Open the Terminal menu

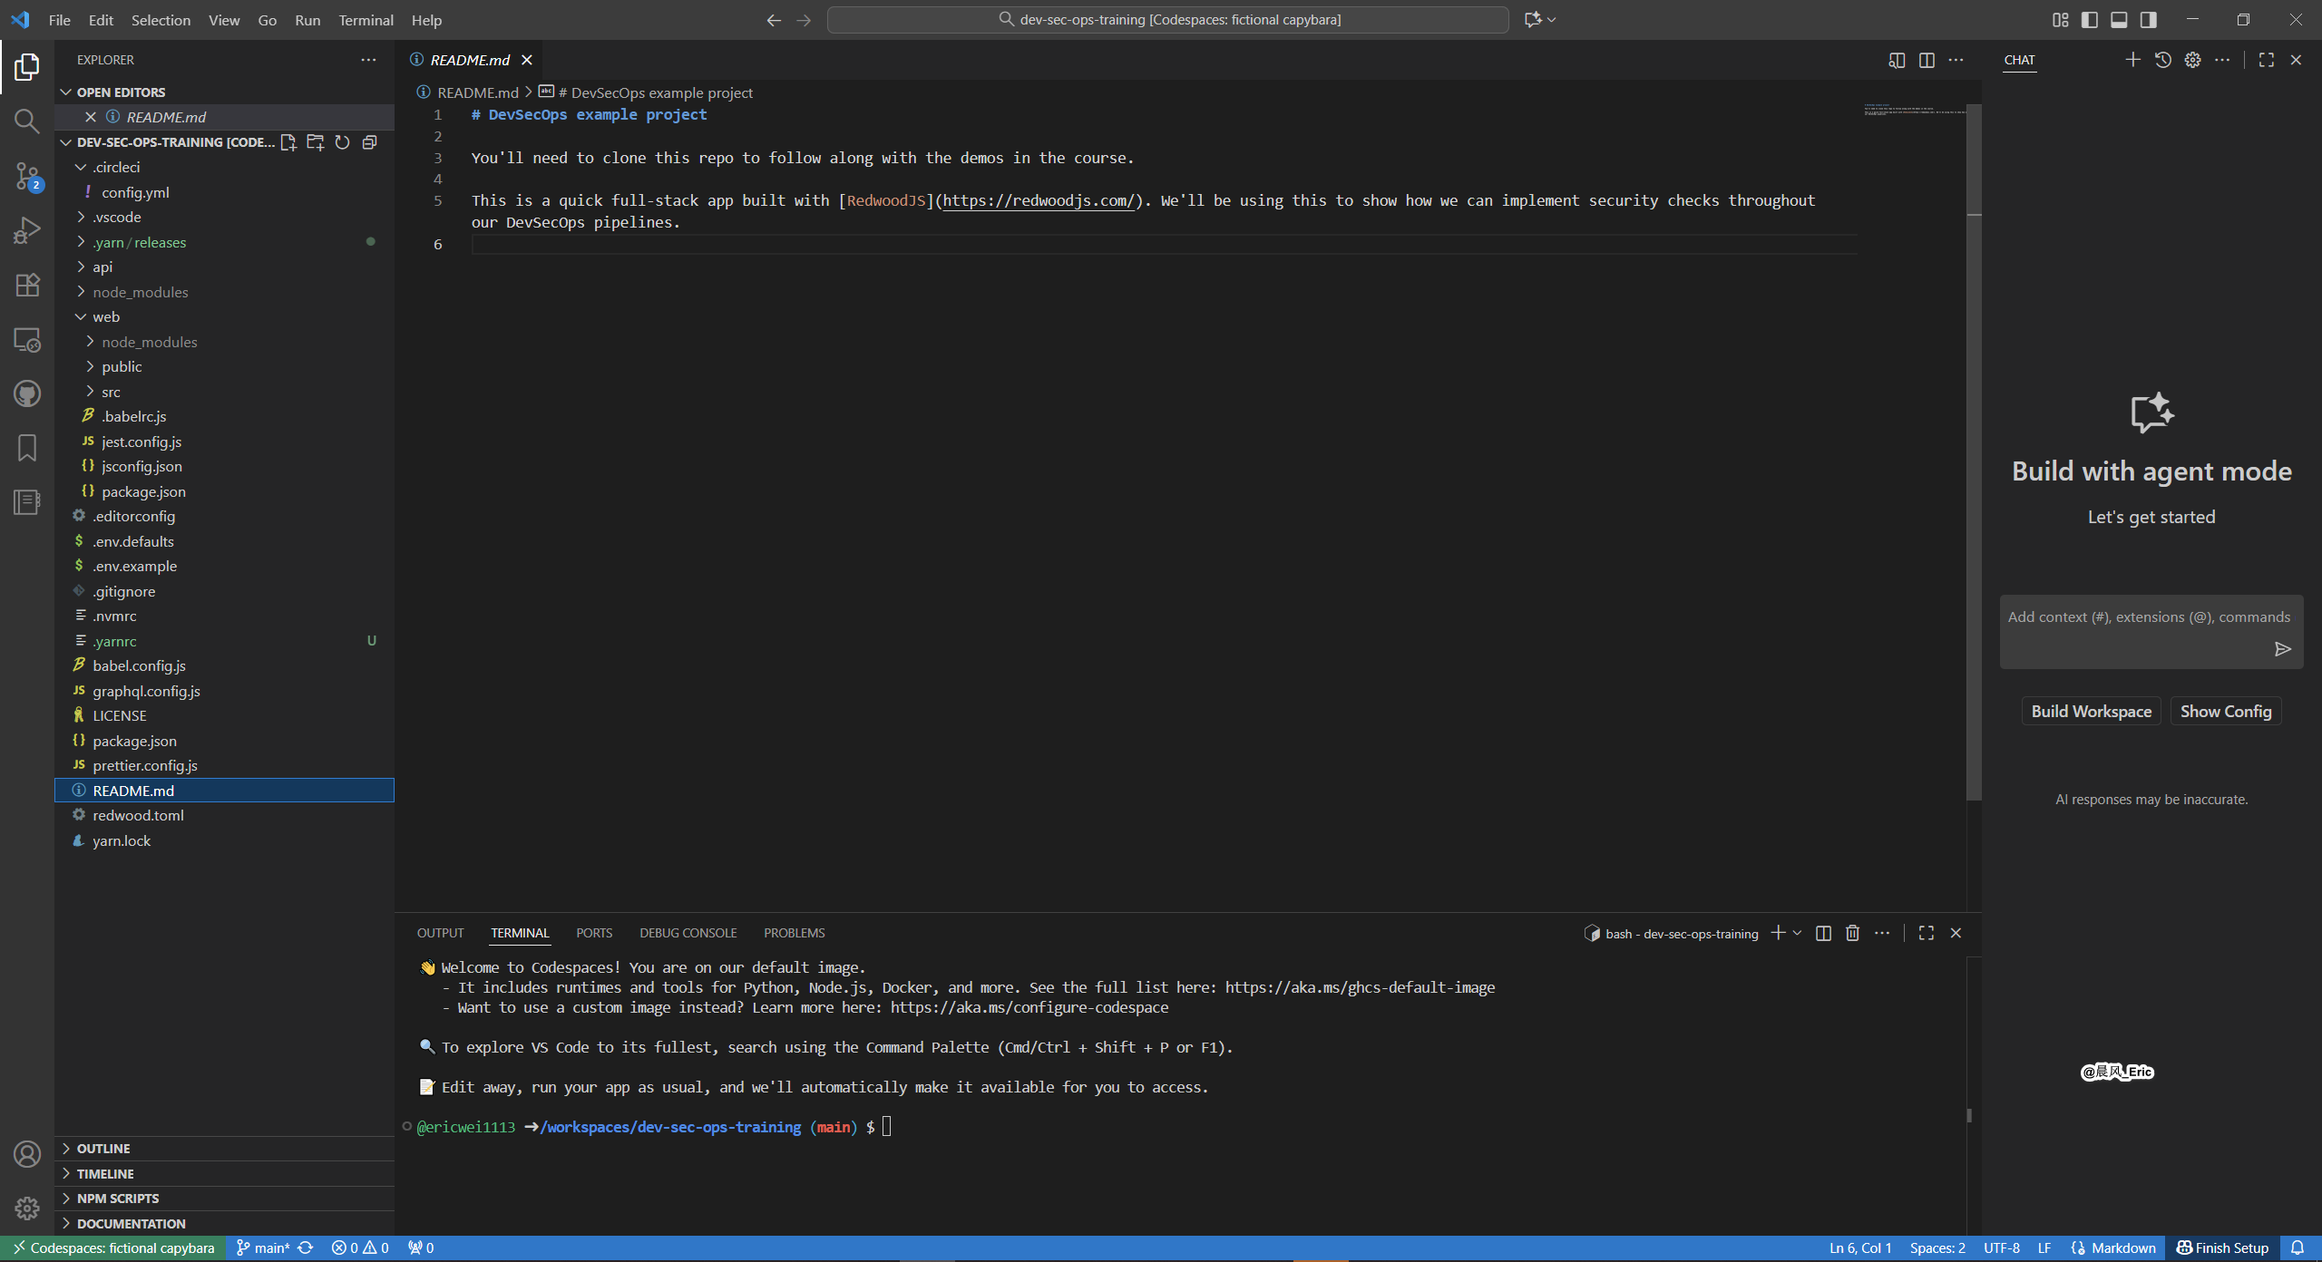pos(366,20)
